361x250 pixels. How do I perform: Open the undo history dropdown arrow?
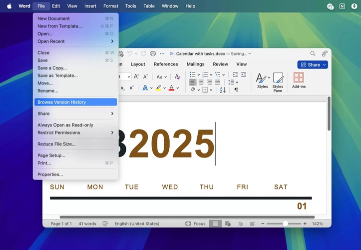(136, 53)
